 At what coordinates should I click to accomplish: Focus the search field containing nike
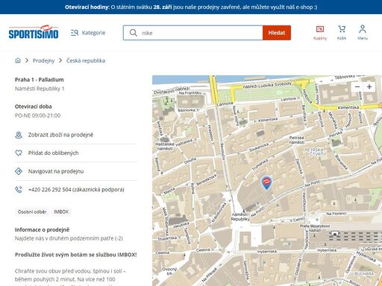tap(193, 33)
